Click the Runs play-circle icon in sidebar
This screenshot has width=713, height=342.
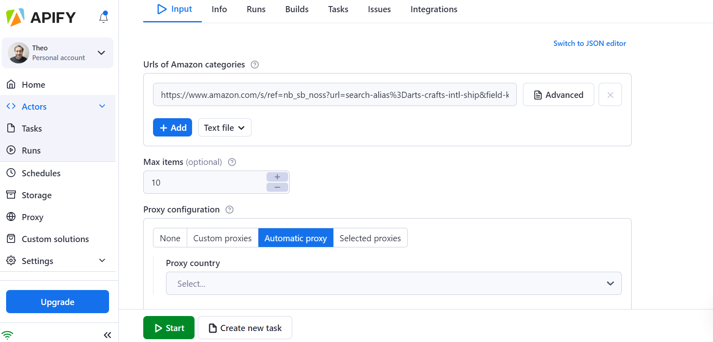tap(11, 150)
